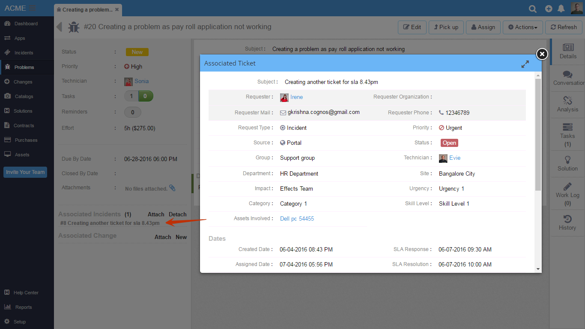
Task: Switch to the Details panel tab
Action: (x=567, y=51)
